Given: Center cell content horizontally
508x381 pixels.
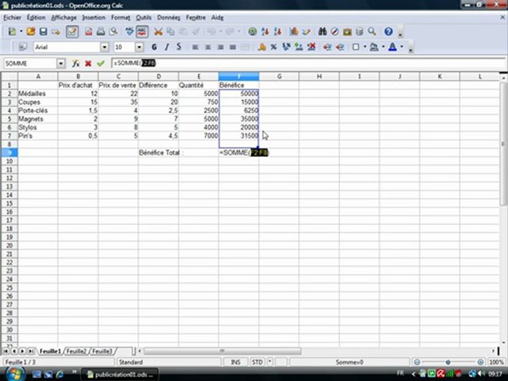Looking at the screenshot, I should (x=207, y=47).
